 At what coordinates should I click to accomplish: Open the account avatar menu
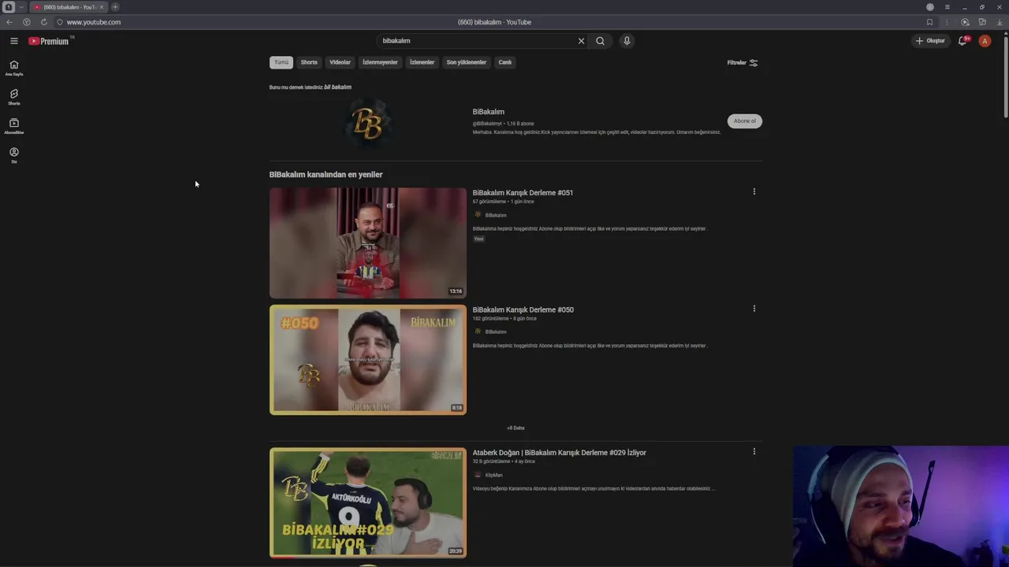tap(985, 41)
